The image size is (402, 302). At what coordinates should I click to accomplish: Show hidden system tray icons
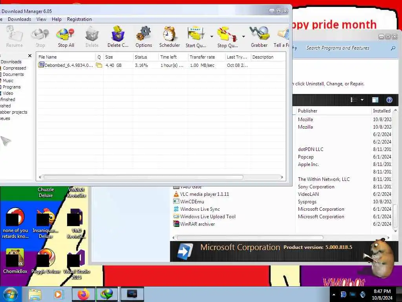[334, 295]
